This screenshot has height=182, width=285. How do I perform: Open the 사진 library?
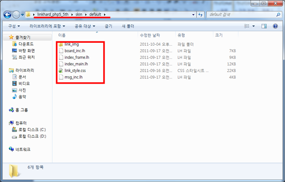click(22, 90)
